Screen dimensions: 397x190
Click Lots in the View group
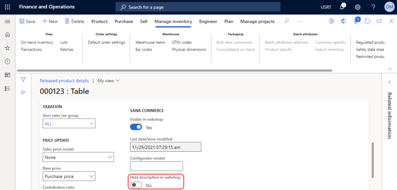(x=64, y=42)
